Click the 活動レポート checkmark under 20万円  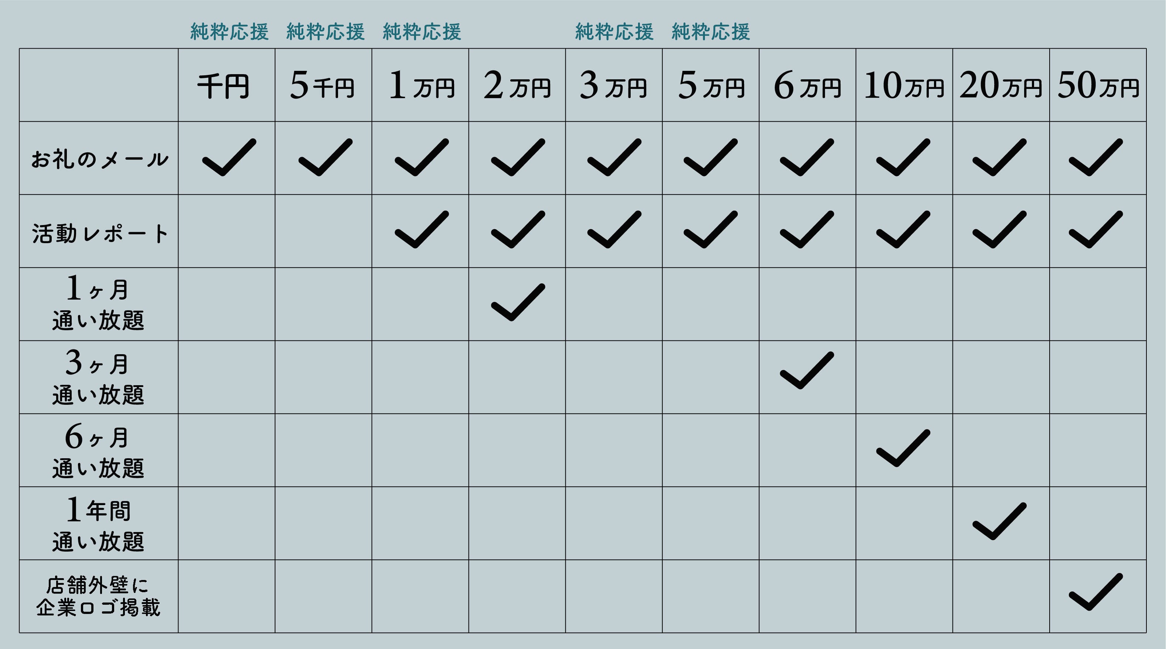[x=999, y=229]
